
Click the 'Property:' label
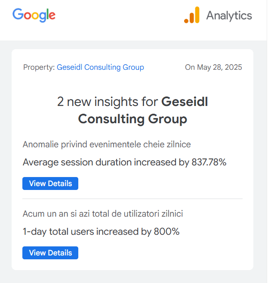(39, 67)
